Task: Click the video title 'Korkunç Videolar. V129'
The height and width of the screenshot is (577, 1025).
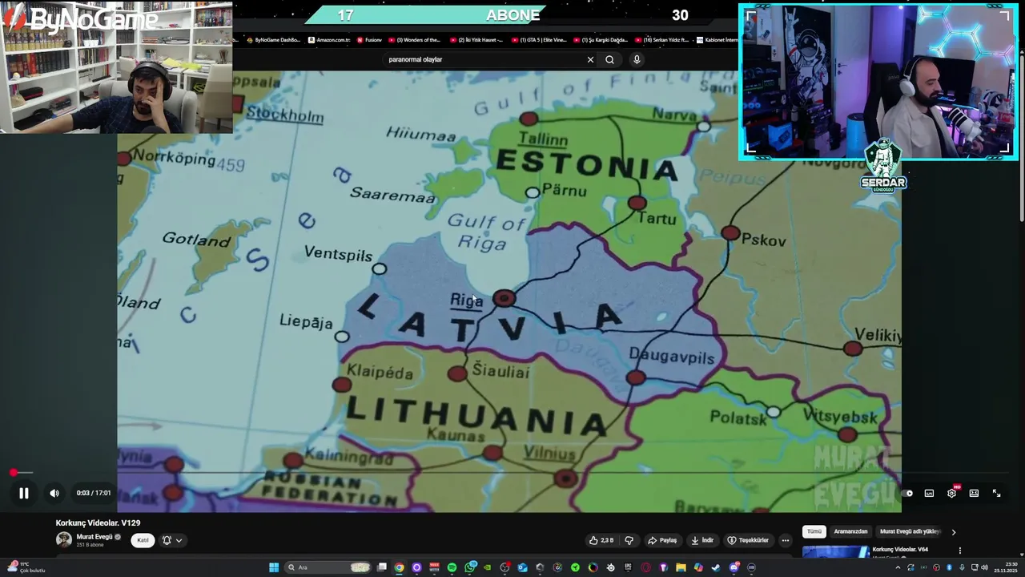Action: 98,523
